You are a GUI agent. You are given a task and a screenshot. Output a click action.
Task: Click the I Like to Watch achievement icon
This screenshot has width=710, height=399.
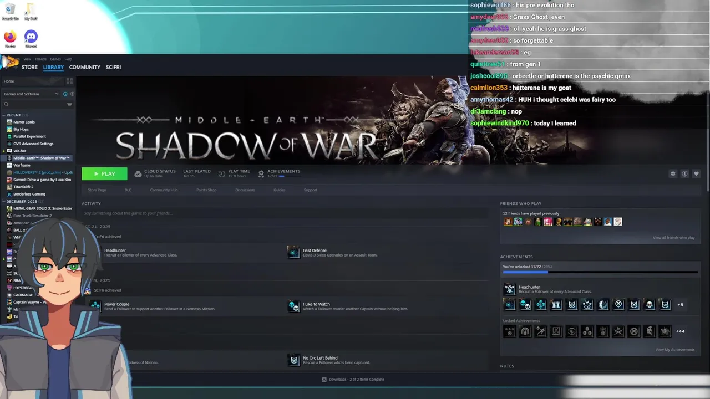(293, 306)
